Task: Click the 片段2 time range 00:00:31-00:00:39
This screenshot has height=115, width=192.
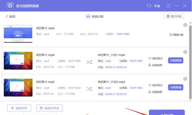Action: point(116,94)
